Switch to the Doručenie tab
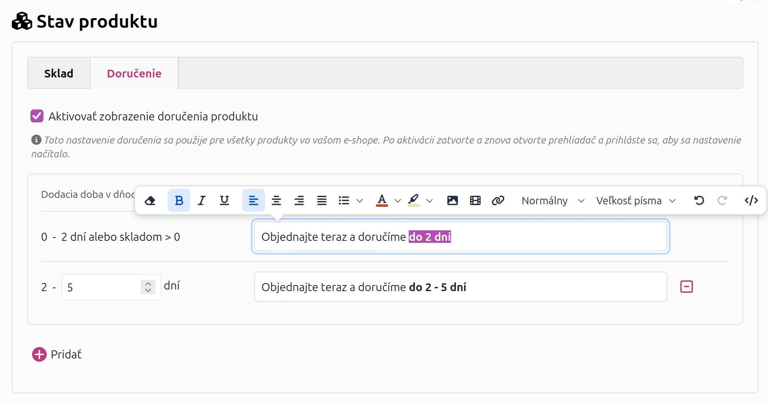Viewport: 768px width, 403px height. pos(134,73)
